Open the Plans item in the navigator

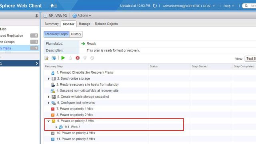click(x=20, y=48)
